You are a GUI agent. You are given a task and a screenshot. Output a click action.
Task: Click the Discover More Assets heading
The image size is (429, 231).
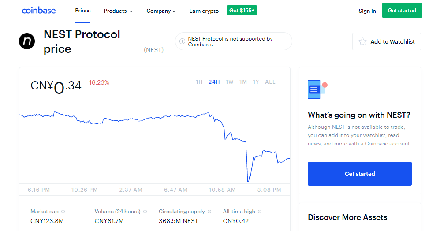[347, 217]
